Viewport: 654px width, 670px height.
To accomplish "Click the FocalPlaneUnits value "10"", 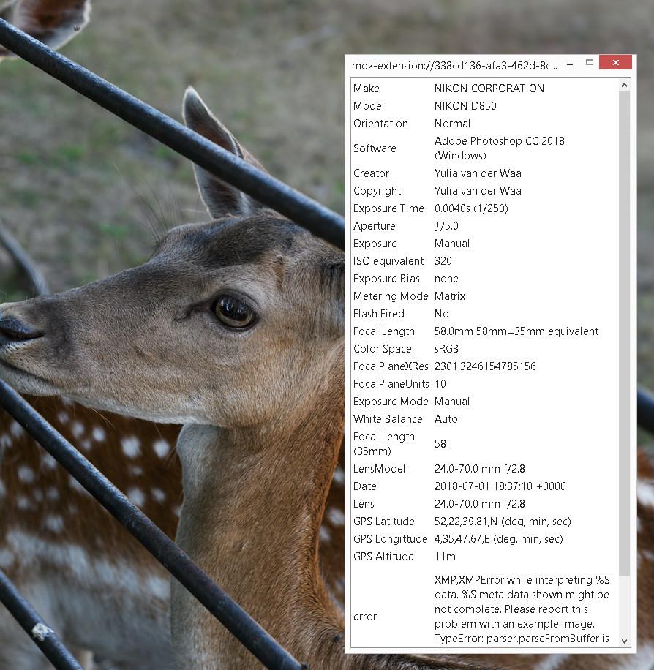I will (440, 384).
